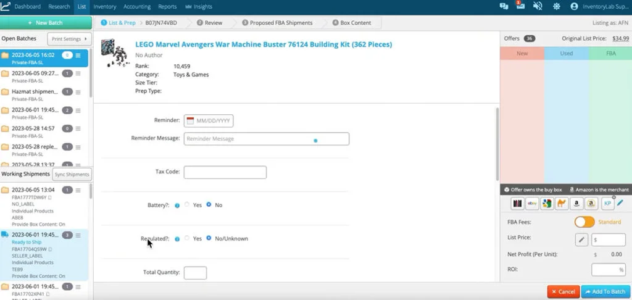Viewport: 632px width, 300px height.
Task: Click the Keepa KP icon
Action: 607,203
